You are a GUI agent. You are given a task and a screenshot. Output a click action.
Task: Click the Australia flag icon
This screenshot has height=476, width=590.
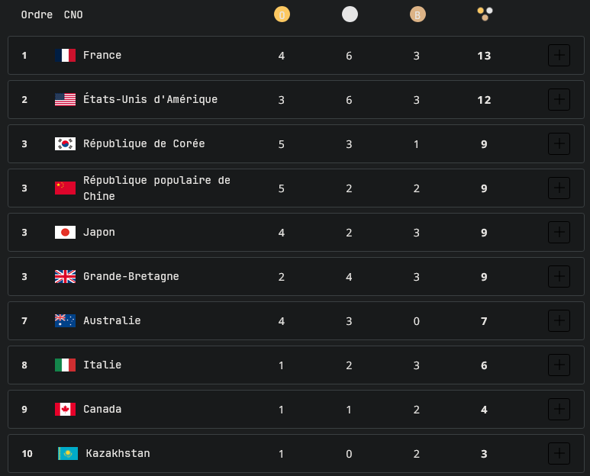[65, 321]
